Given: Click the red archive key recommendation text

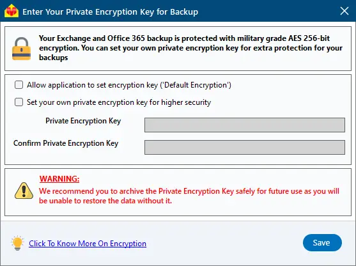Looking at the screenshot, I should coord(189,196).
